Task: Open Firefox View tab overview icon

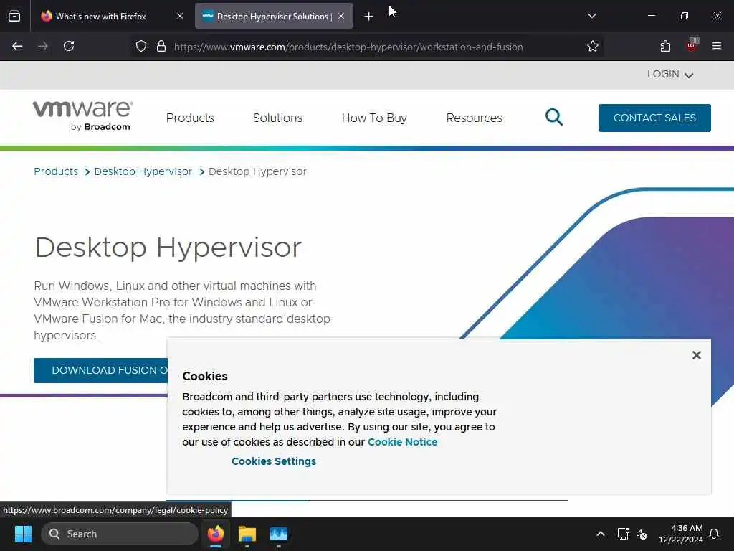Action: 14,16
